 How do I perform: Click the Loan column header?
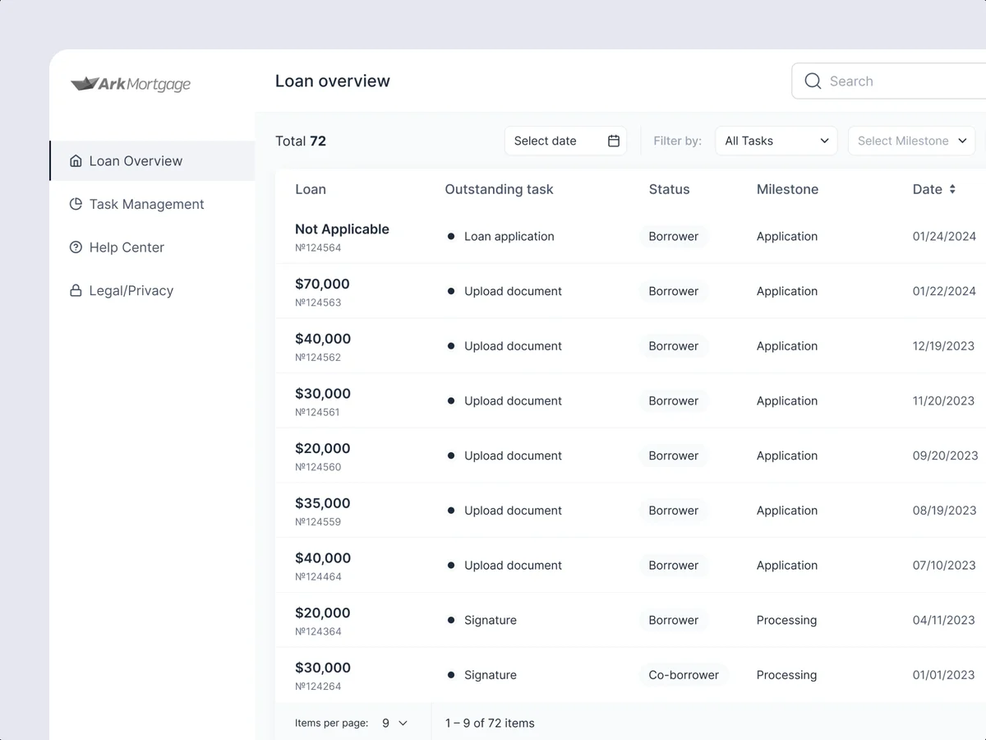(311, 189)
